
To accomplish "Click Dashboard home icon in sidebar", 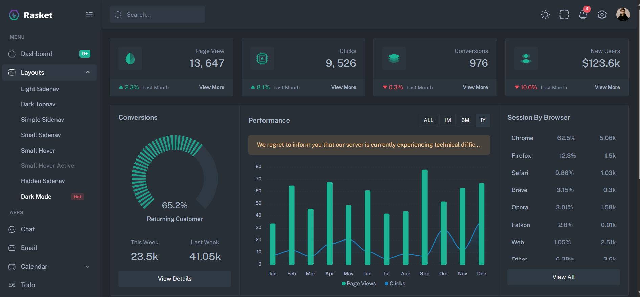I will click(12, 54).
